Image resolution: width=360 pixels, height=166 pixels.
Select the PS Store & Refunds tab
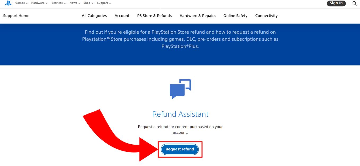[x=154, y=16]
